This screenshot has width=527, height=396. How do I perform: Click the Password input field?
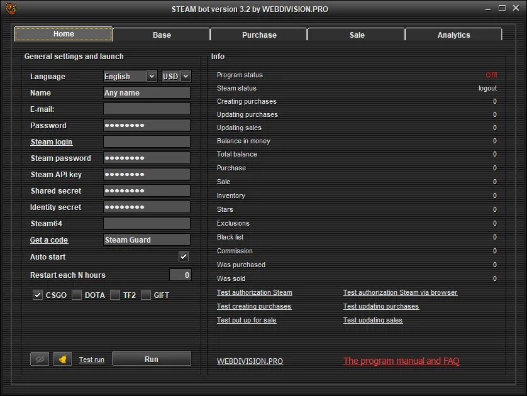[147, 125]
